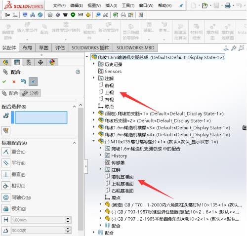
Task: Increase the distance value with the up stepper
Action: [x=68, y=218]
